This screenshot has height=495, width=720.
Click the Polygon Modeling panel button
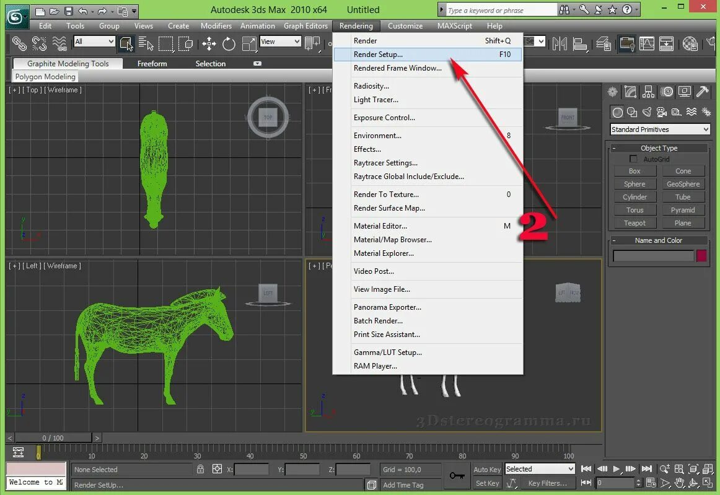(45, 77)
